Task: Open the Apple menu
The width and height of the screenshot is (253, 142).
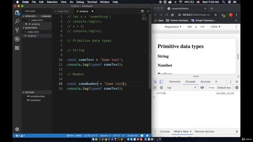Action: click(17, 2)
